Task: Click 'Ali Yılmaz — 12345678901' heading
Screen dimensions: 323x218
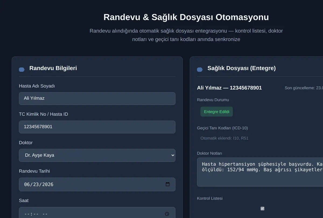Action: [x=229, y=88]
